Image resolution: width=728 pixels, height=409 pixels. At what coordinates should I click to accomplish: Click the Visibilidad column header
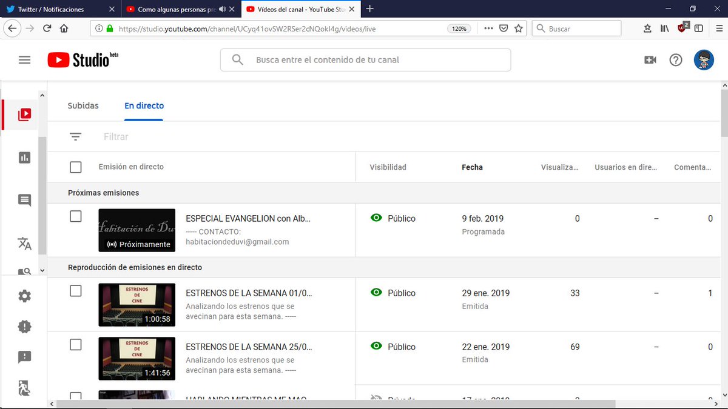(x=388, y=167)
